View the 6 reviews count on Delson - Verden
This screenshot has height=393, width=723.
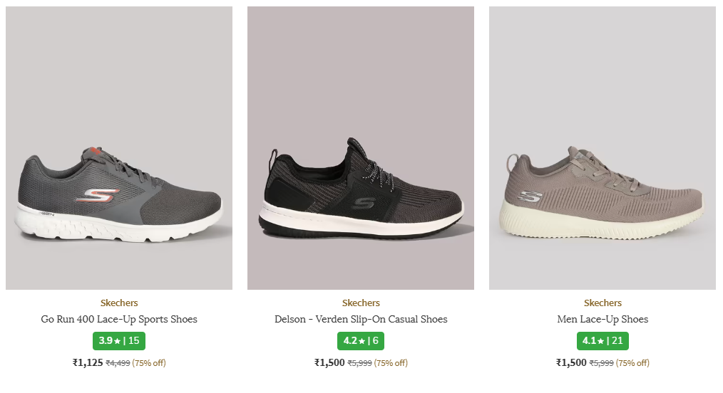(x=375, y=341)
